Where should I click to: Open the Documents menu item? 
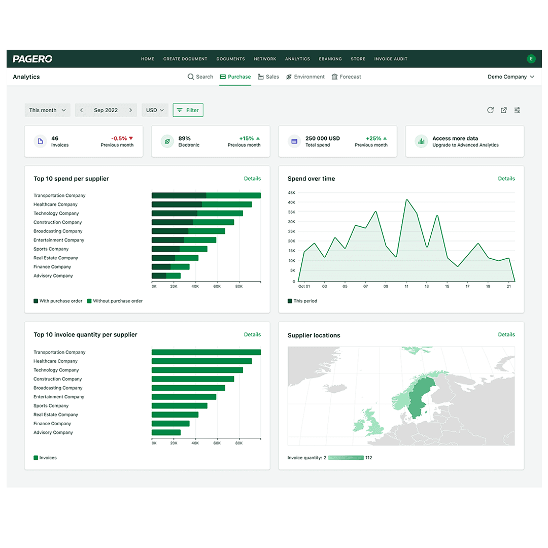[x=231, y=59]
